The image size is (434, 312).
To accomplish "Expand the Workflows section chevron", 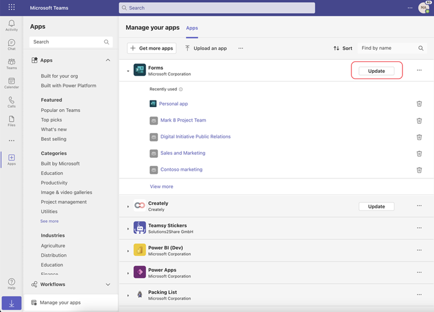I will 108,284.
